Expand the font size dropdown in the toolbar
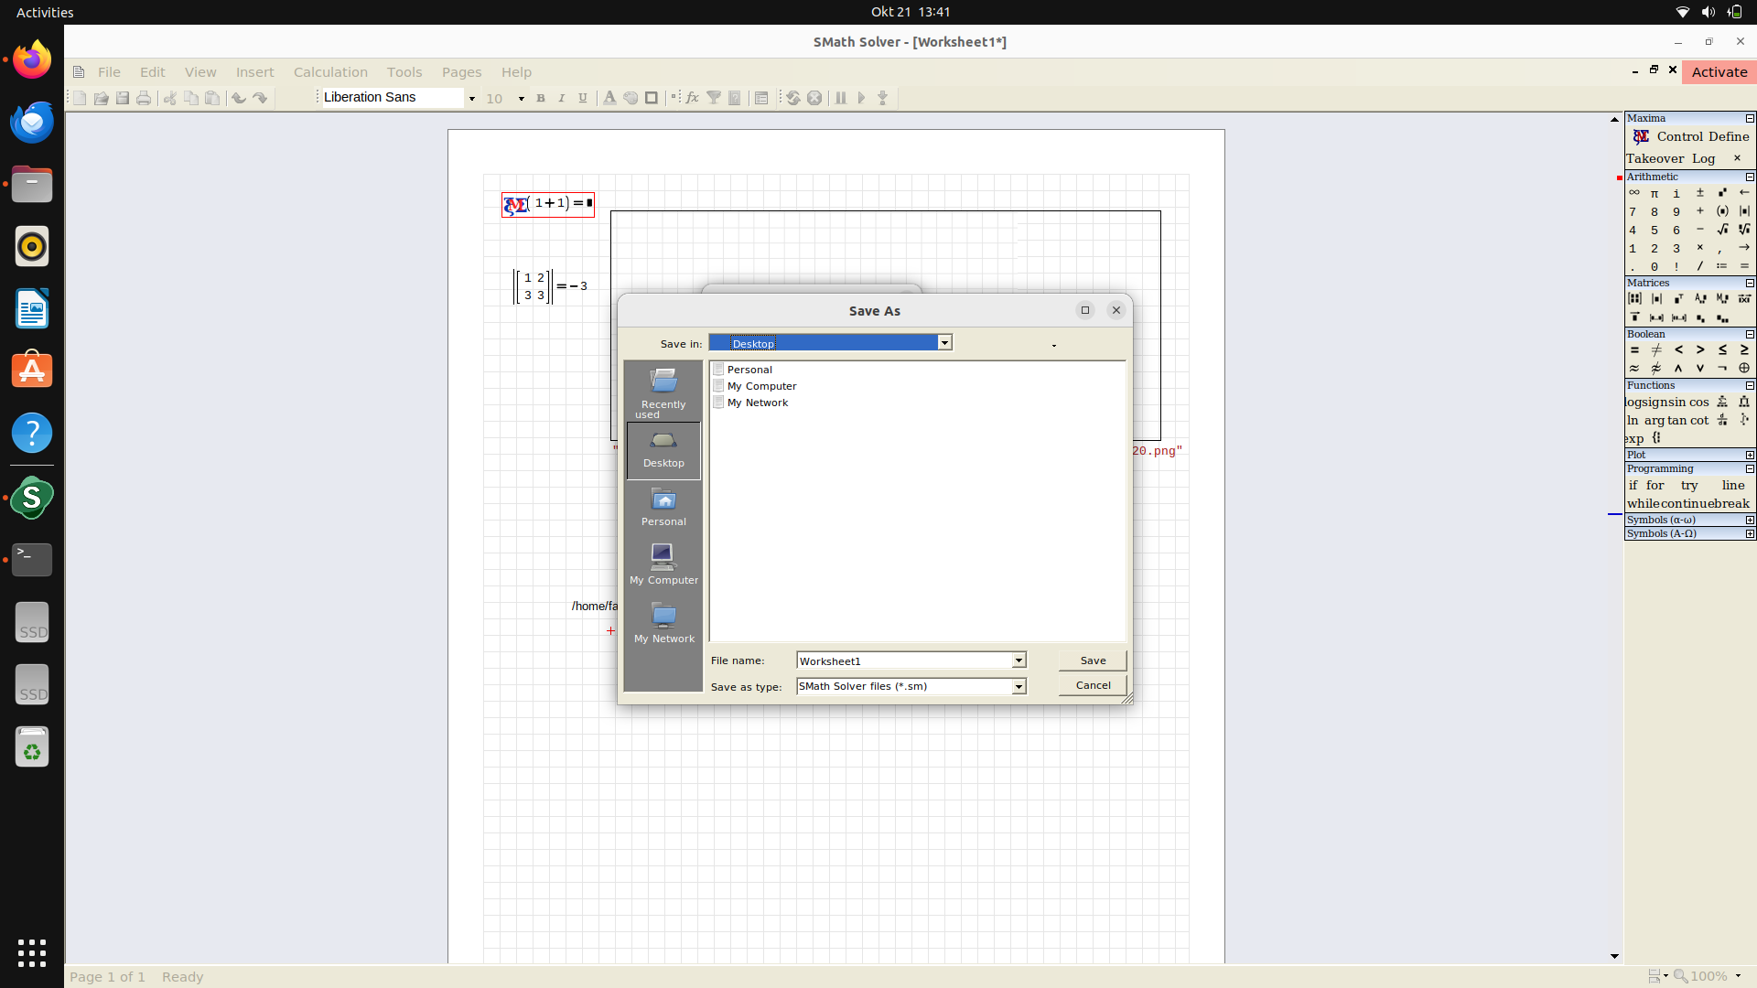The height and width of the screenshot is (988, 1757). 521,98
